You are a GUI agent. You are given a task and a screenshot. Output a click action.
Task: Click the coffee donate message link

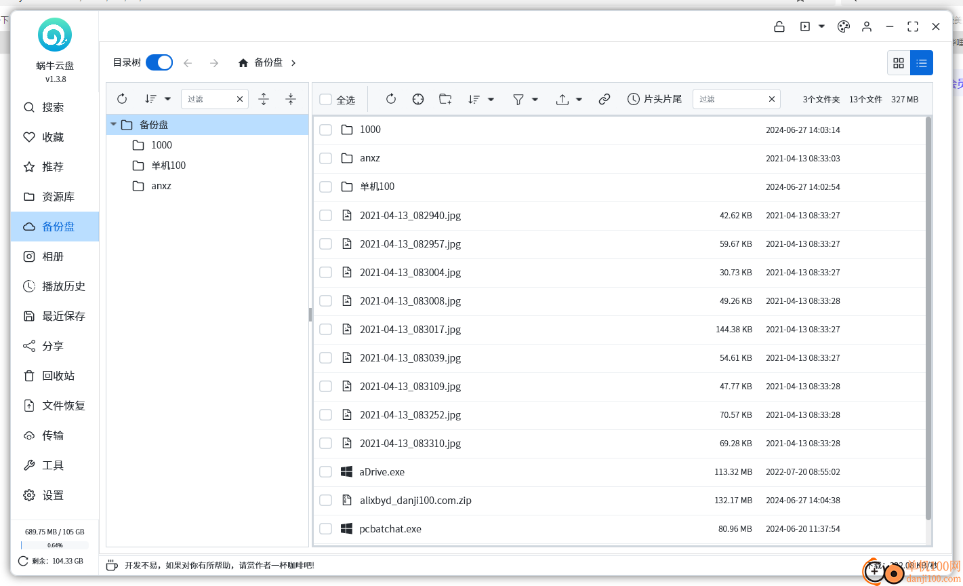[219, 565]
